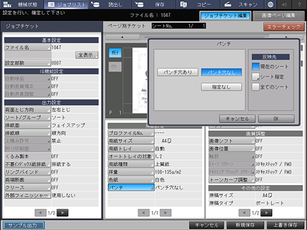This screenshot has height=230, width=307.
Task: Choose 指定なし punch option
Action: (221, 87)
